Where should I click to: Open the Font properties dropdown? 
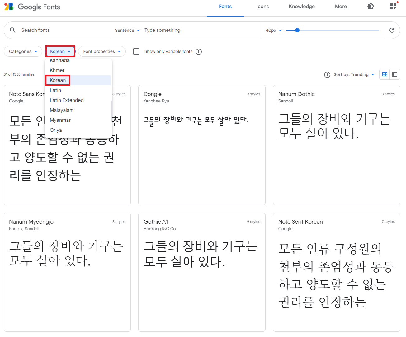pyautogui.click(x=102, y=51)
